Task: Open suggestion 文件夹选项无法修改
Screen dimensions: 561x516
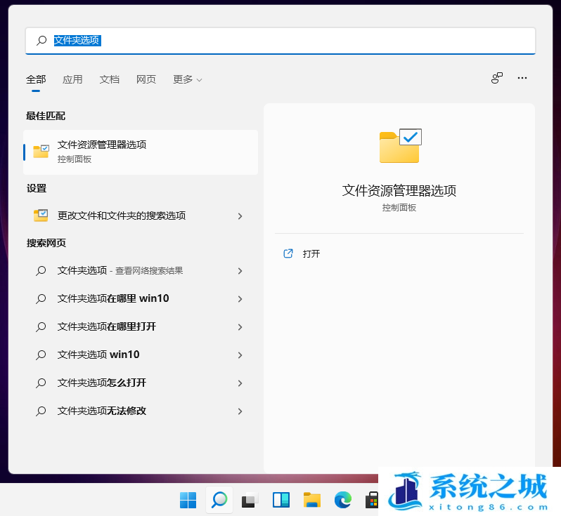Action: pos(141,411)
